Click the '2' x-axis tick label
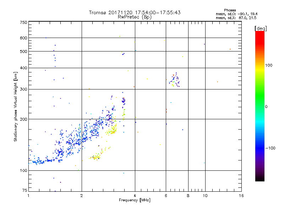Screen dimensions: 284x213 [82, 196]
